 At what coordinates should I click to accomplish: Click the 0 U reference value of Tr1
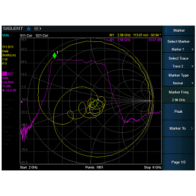tap(4, 63)
